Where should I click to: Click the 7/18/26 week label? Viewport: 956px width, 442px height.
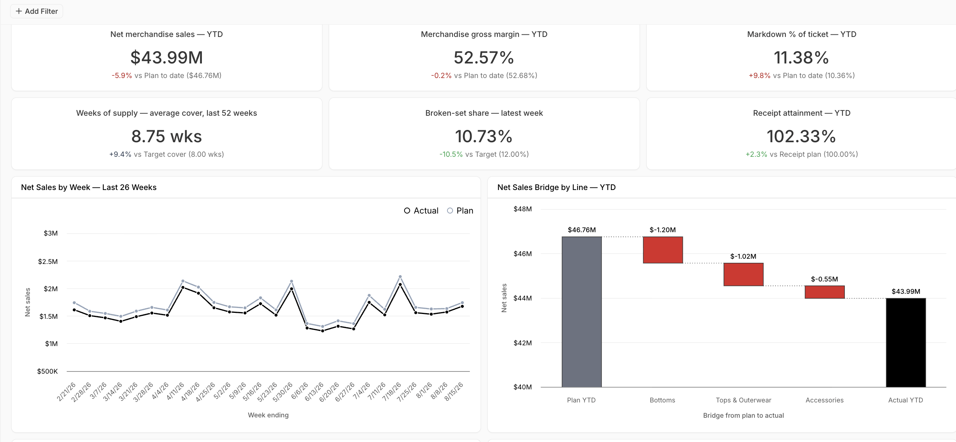click(391, 391)
